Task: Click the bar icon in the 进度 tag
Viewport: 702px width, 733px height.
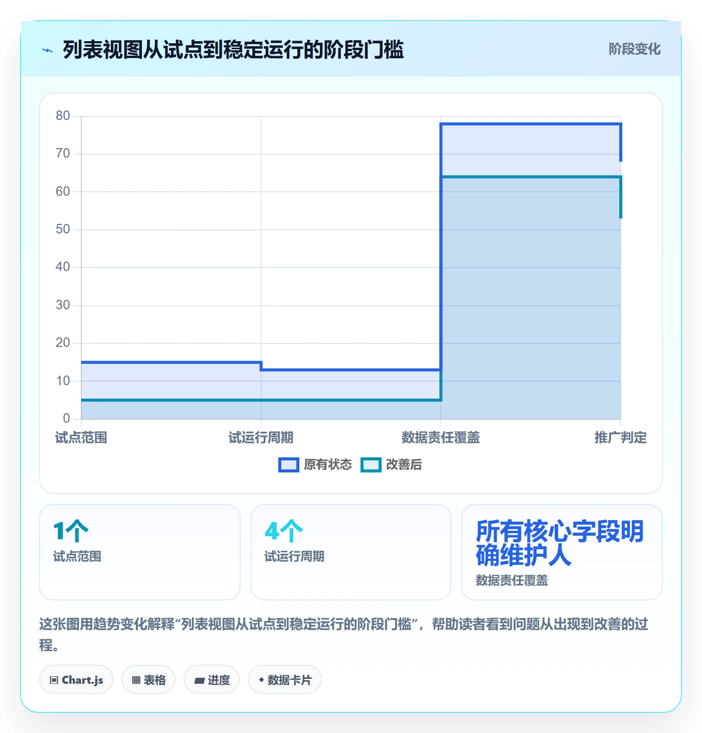Action: point(200,681)
